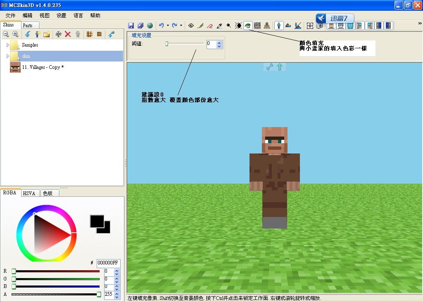Toggle the noise tool in toolbar
423x302 pixels.
point(257,26)
